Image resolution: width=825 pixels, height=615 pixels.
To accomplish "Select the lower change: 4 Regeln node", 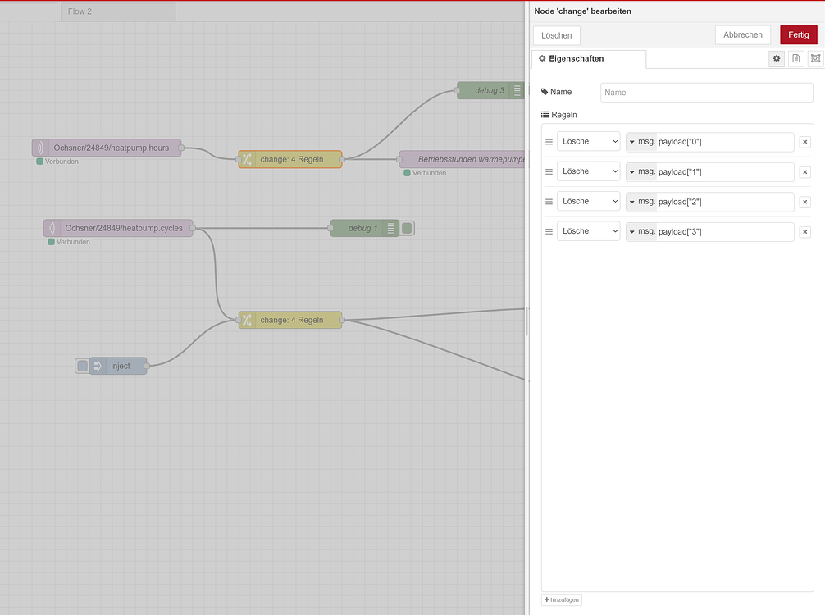I will 290,320.
